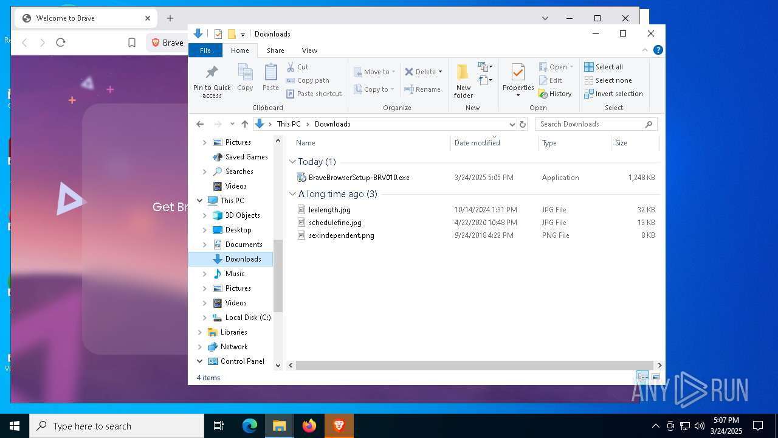
Task: Go up one folder level arrow
Action: (x=245, y=124)
